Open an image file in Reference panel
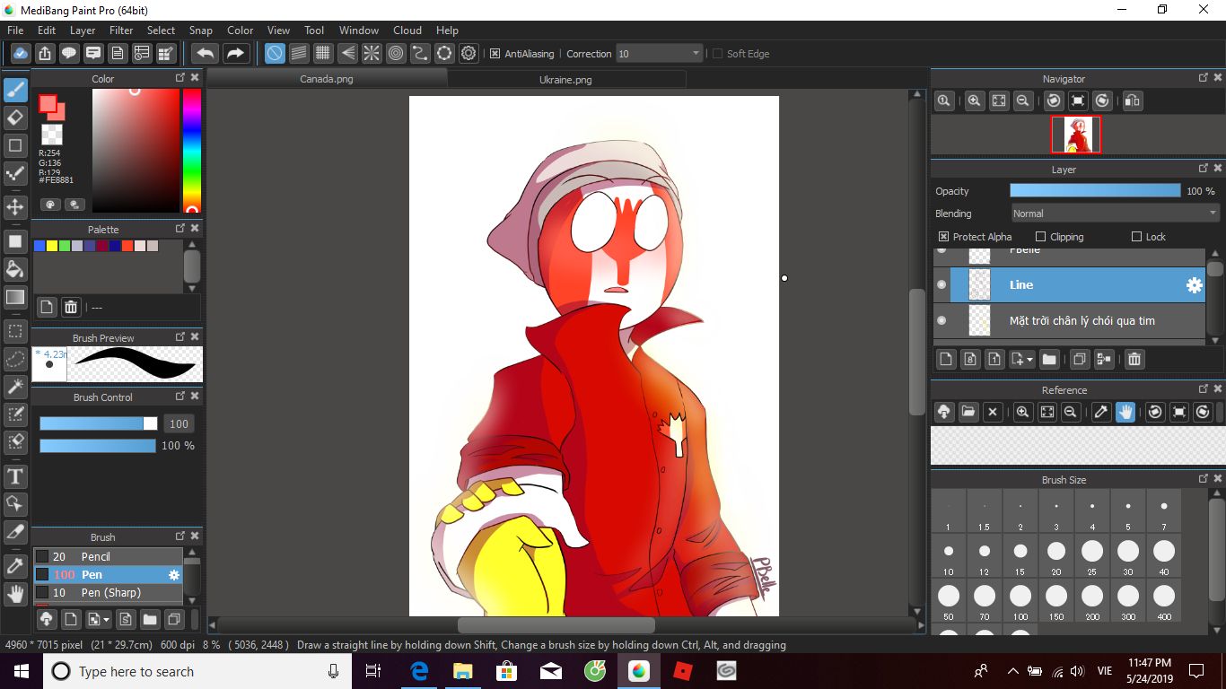 pos(968,412)
